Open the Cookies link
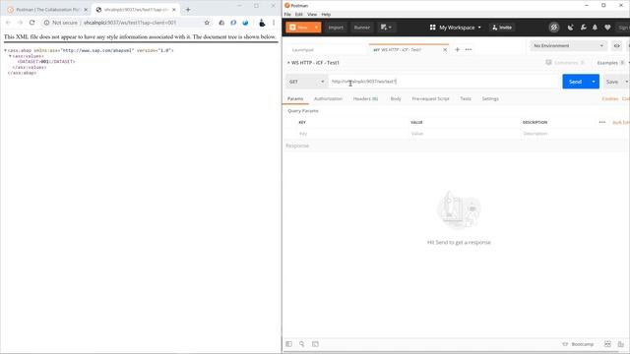This screenshot has height=354, width=630. coord(610,98)
